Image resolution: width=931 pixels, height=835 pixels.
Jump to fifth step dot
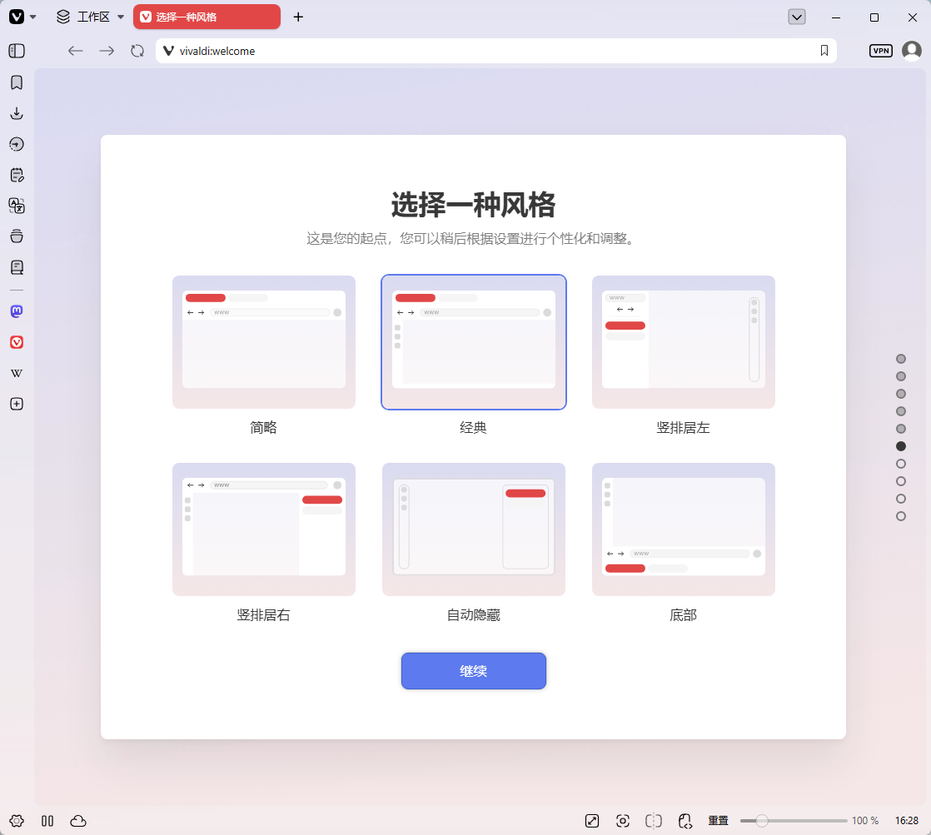[x=901, y=429]
